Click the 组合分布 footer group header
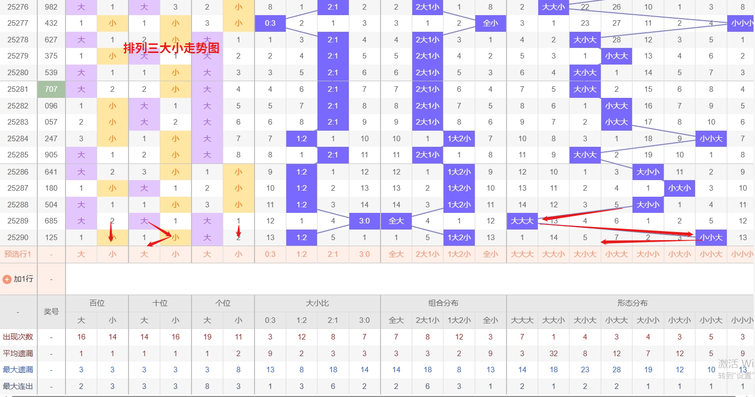755x397 pixels. pos(444,303)
